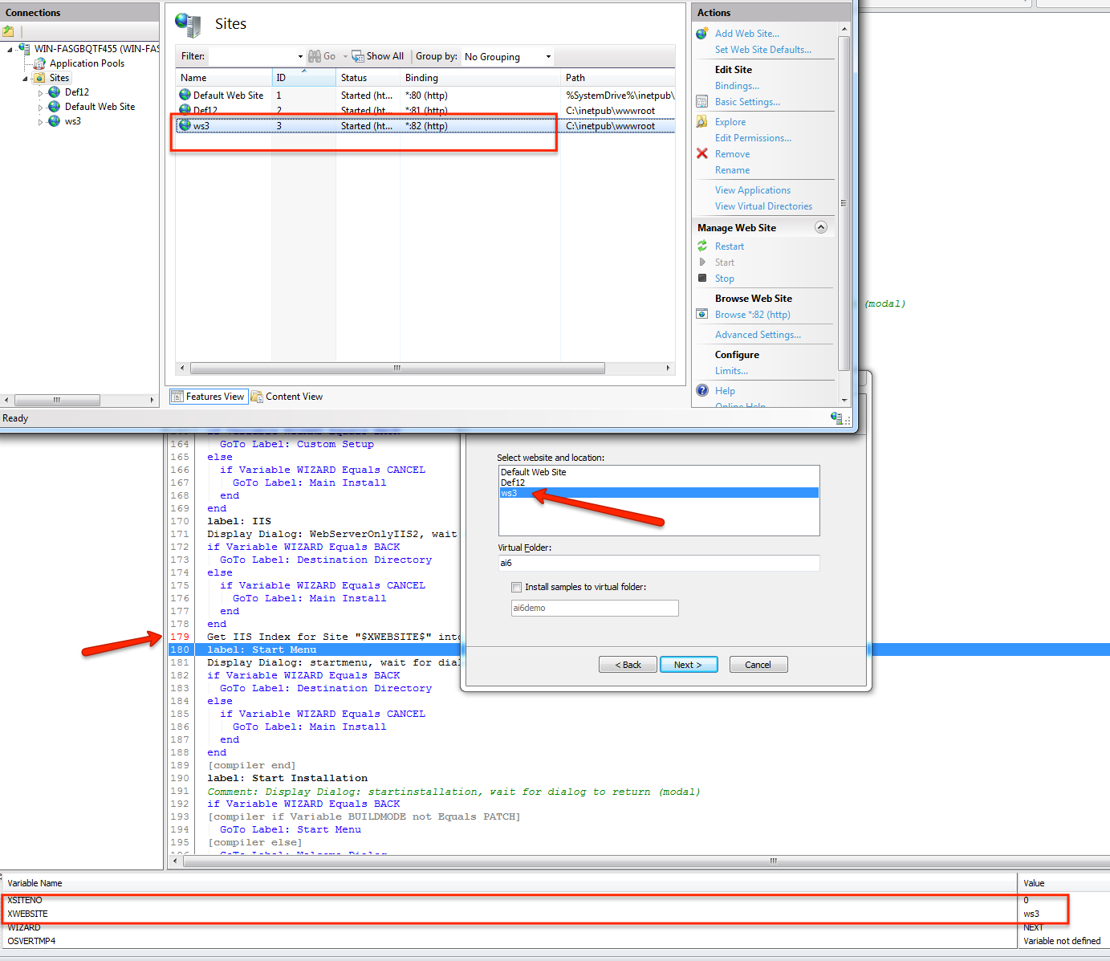This screenshot has width=1110, height=961.
Task: Click the Def12 globe icon in Connections tree
Action: [54, 92]
